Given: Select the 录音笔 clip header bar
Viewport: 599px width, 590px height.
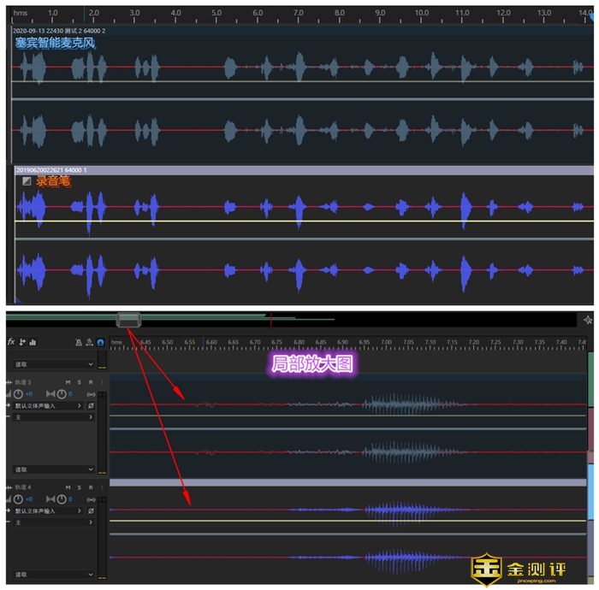Looking at the screenshot, I should (299, 170).
